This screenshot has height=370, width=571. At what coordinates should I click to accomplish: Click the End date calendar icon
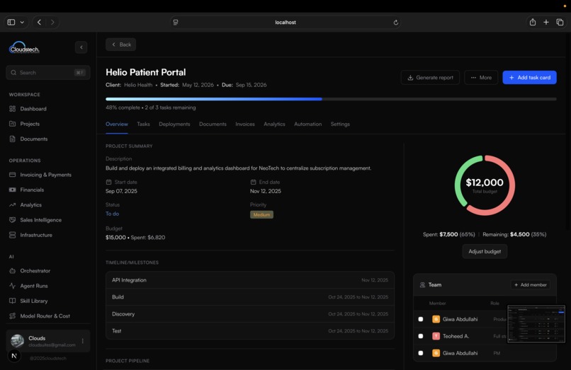pyautogui.click(x=253, y=182)
